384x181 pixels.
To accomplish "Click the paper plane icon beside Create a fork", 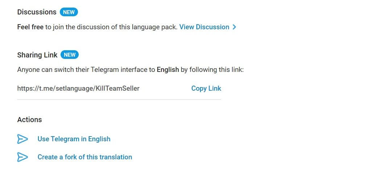I will point(22,157).
